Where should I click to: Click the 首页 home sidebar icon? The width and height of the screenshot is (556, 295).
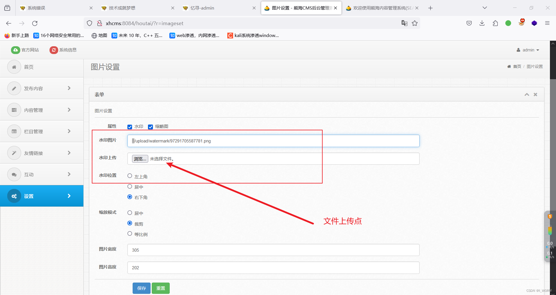tap(14, 67)
